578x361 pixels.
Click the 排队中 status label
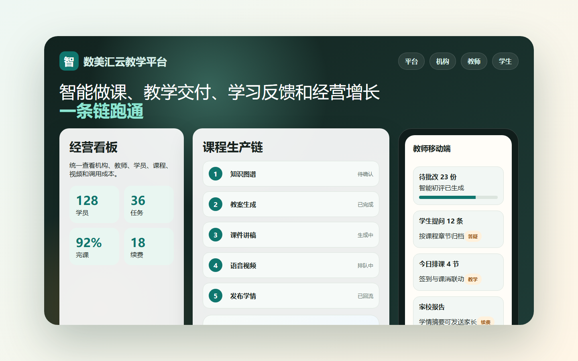click(365, 266)
